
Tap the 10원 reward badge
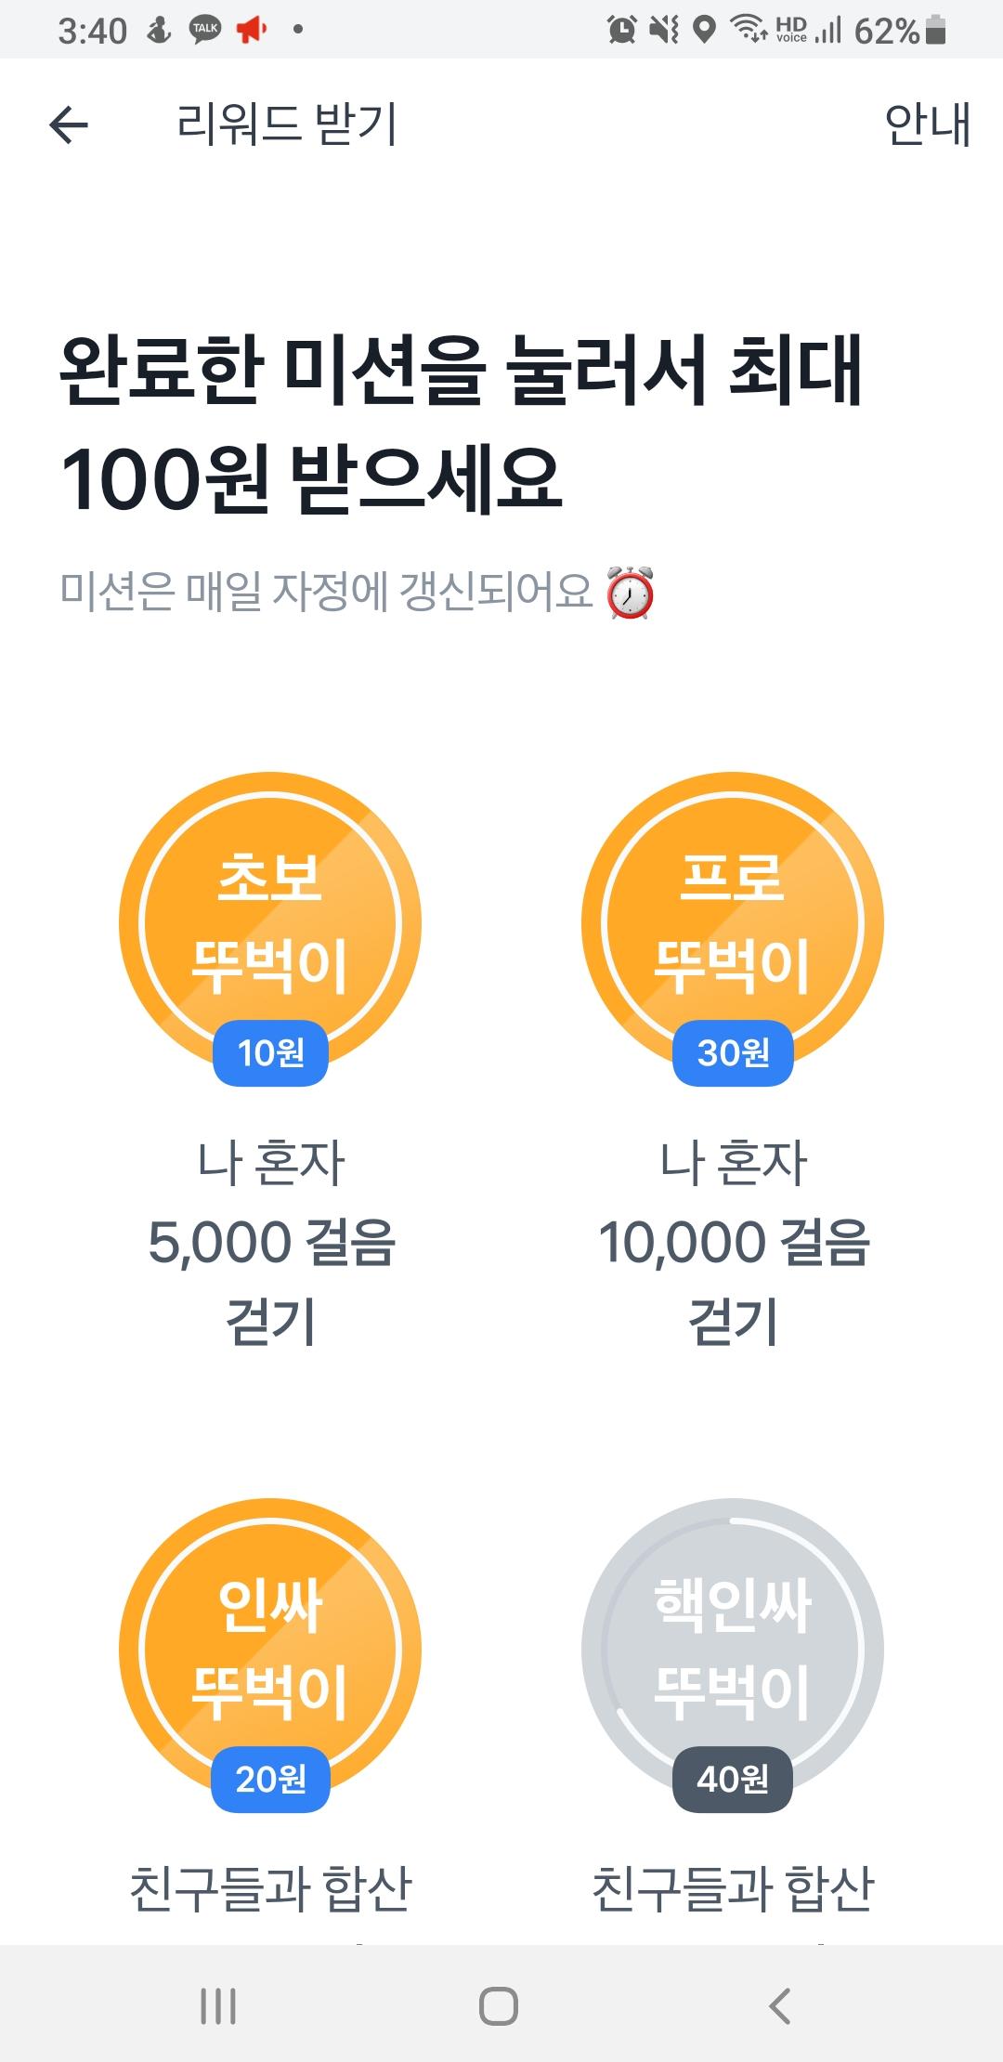coord(270,1053)
